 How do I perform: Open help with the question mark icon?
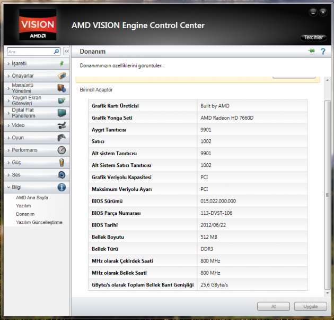322,52
